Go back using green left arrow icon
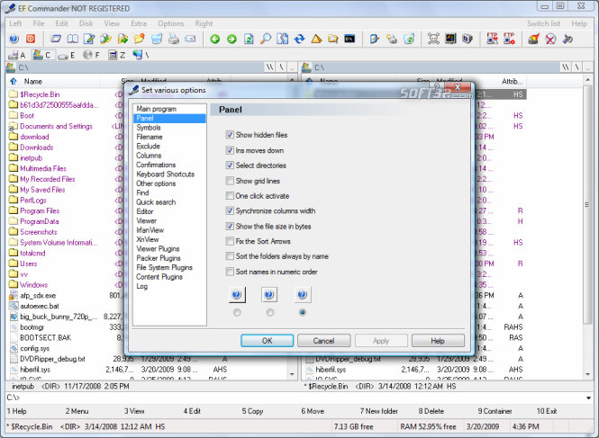The height and width of the screenshot is (438, 599). (x=215, y=39)
